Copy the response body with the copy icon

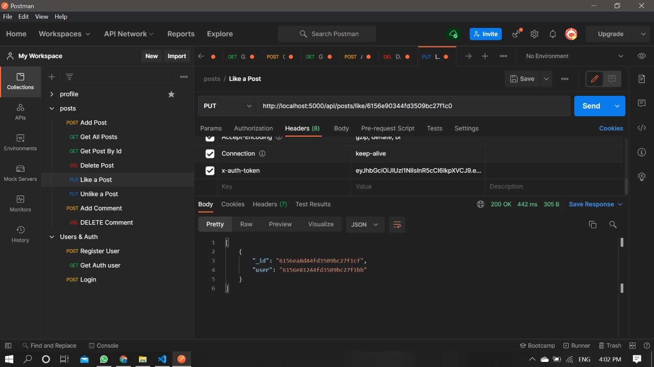click(x=593, y=224)
